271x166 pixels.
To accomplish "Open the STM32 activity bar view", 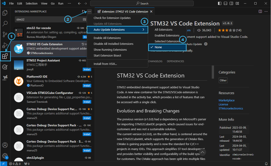I will (x=5, y=78).
